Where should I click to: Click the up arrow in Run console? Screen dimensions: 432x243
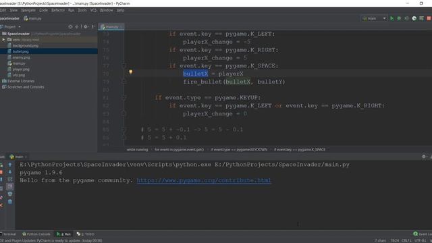[x=10, y=165]
